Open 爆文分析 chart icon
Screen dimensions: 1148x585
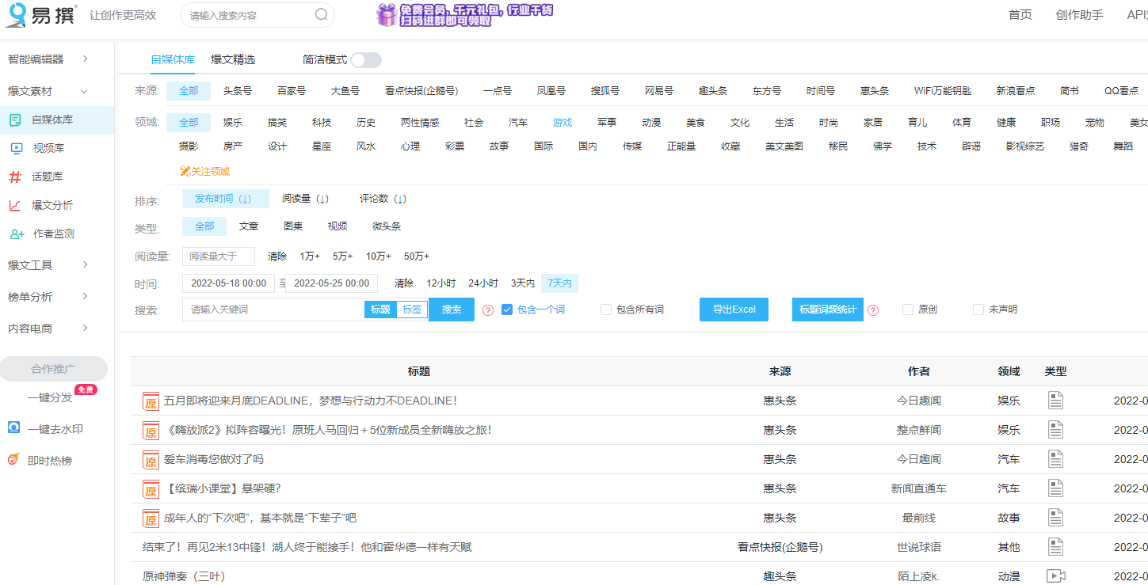click(15, 205)
